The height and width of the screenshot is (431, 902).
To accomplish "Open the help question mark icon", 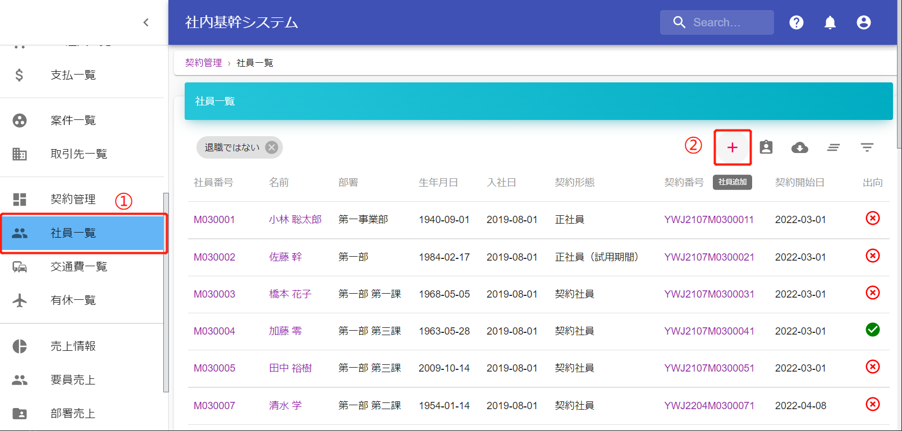I will click(796, 22).
